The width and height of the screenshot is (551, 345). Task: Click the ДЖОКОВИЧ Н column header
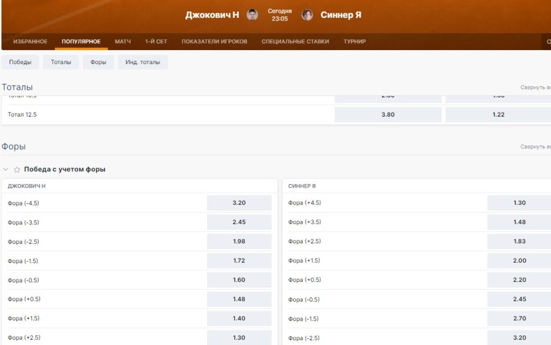click(x=27, y=186)
